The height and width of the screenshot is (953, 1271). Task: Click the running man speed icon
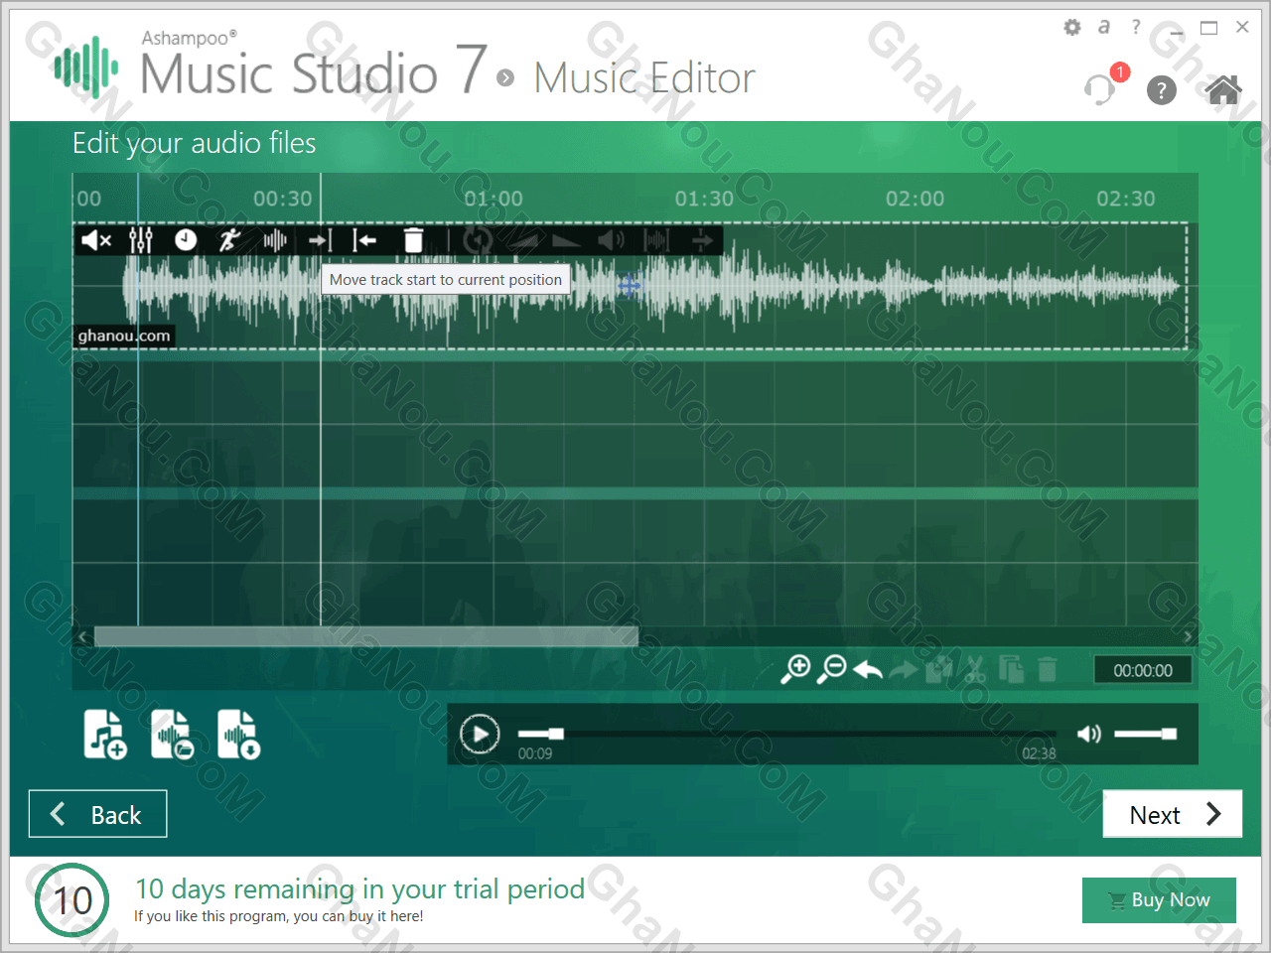point(230,240)
